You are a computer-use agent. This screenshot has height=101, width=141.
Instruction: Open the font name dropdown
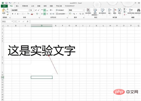coord(29,10)
